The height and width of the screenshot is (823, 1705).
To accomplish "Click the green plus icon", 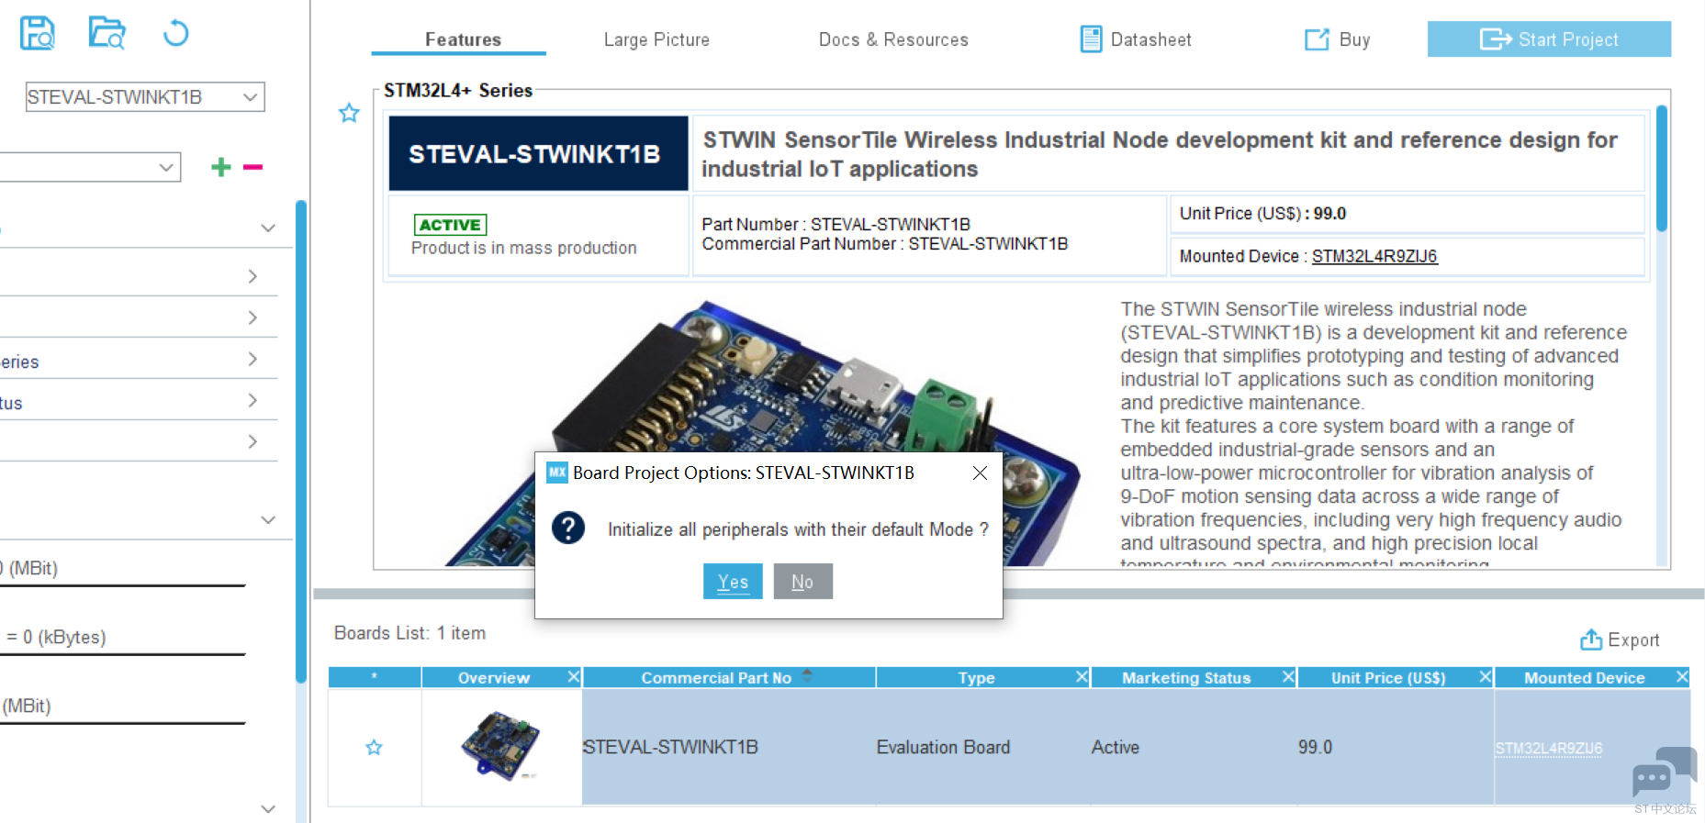I will (220, 167).
